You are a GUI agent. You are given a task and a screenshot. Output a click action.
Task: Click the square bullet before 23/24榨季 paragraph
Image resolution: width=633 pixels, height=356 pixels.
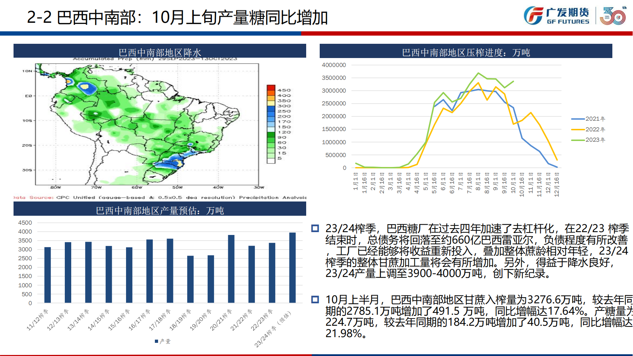point(315,228)
